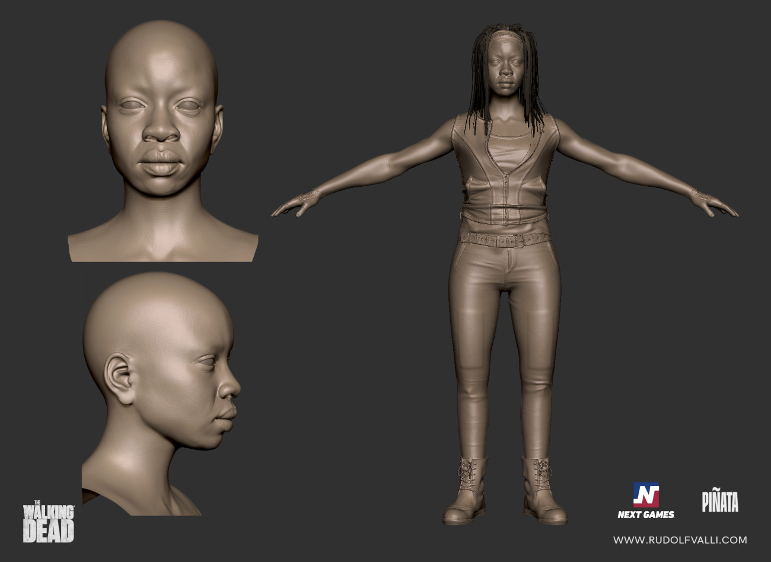
Task: Open the www.rudolfvalli.com website link
Action: [x=680, y=540]
